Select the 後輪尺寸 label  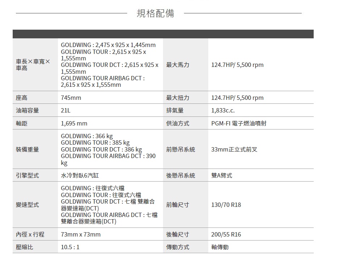point(178,234)
